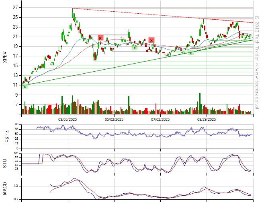Click the 83 value on RSI axis
Viewport: 264px width, 207px height.
point(16,124)
